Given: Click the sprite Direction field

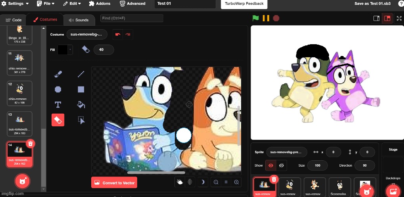Looking at the screenshot, I should click(365, 165).
